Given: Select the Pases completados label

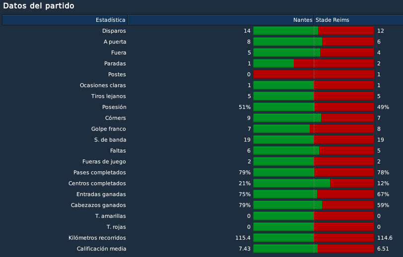Looking at the screenshot, I should 99,173.
